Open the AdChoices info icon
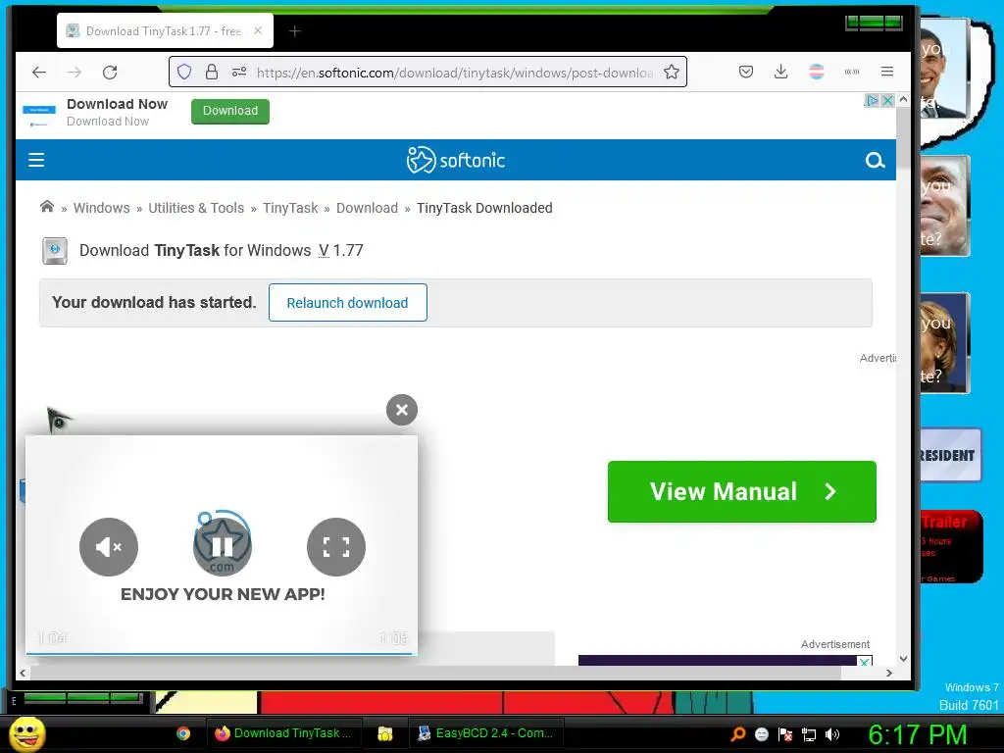This screenshot has width=1004, height=753. coord(872,101)
